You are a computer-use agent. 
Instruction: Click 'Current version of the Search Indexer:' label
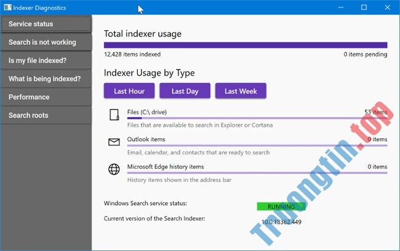point(154,218)
